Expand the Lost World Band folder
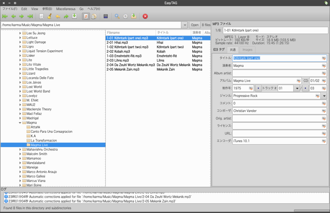 pos(20,91)
